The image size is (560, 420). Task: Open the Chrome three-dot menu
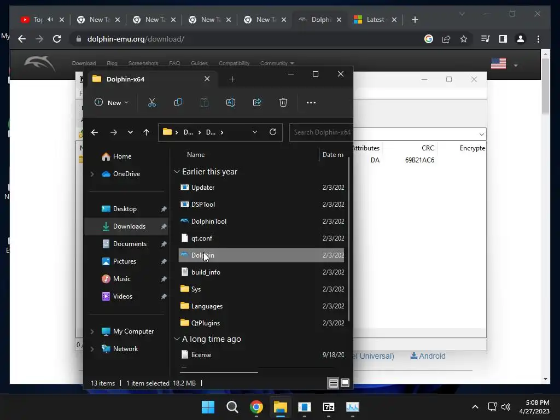[x=538, y=39]
